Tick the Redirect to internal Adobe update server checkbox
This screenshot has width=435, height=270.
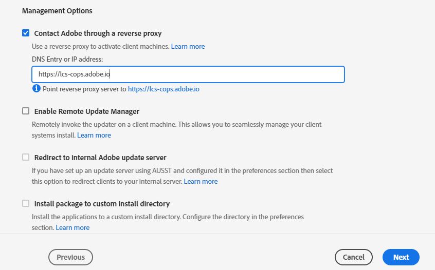26,157
